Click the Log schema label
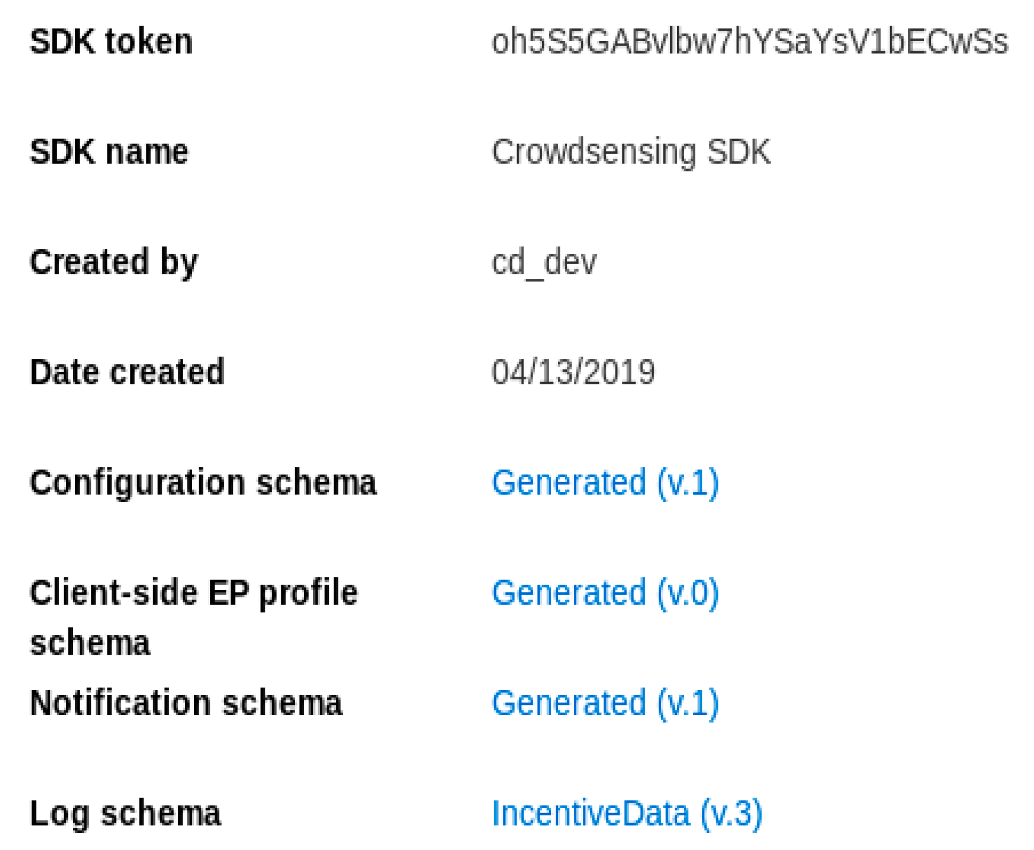This screenshot has width=1034, height=850. [x=125, y=813]
